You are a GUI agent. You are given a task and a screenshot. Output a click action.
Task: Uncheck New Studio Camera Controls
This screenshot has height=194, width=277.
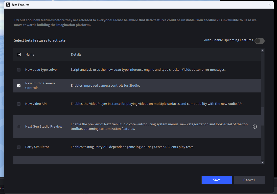click(x=19, y=86)
